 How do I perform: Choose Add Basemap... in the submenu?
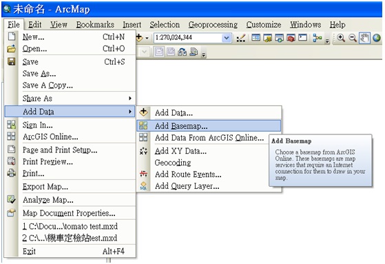tap(209, 126)
